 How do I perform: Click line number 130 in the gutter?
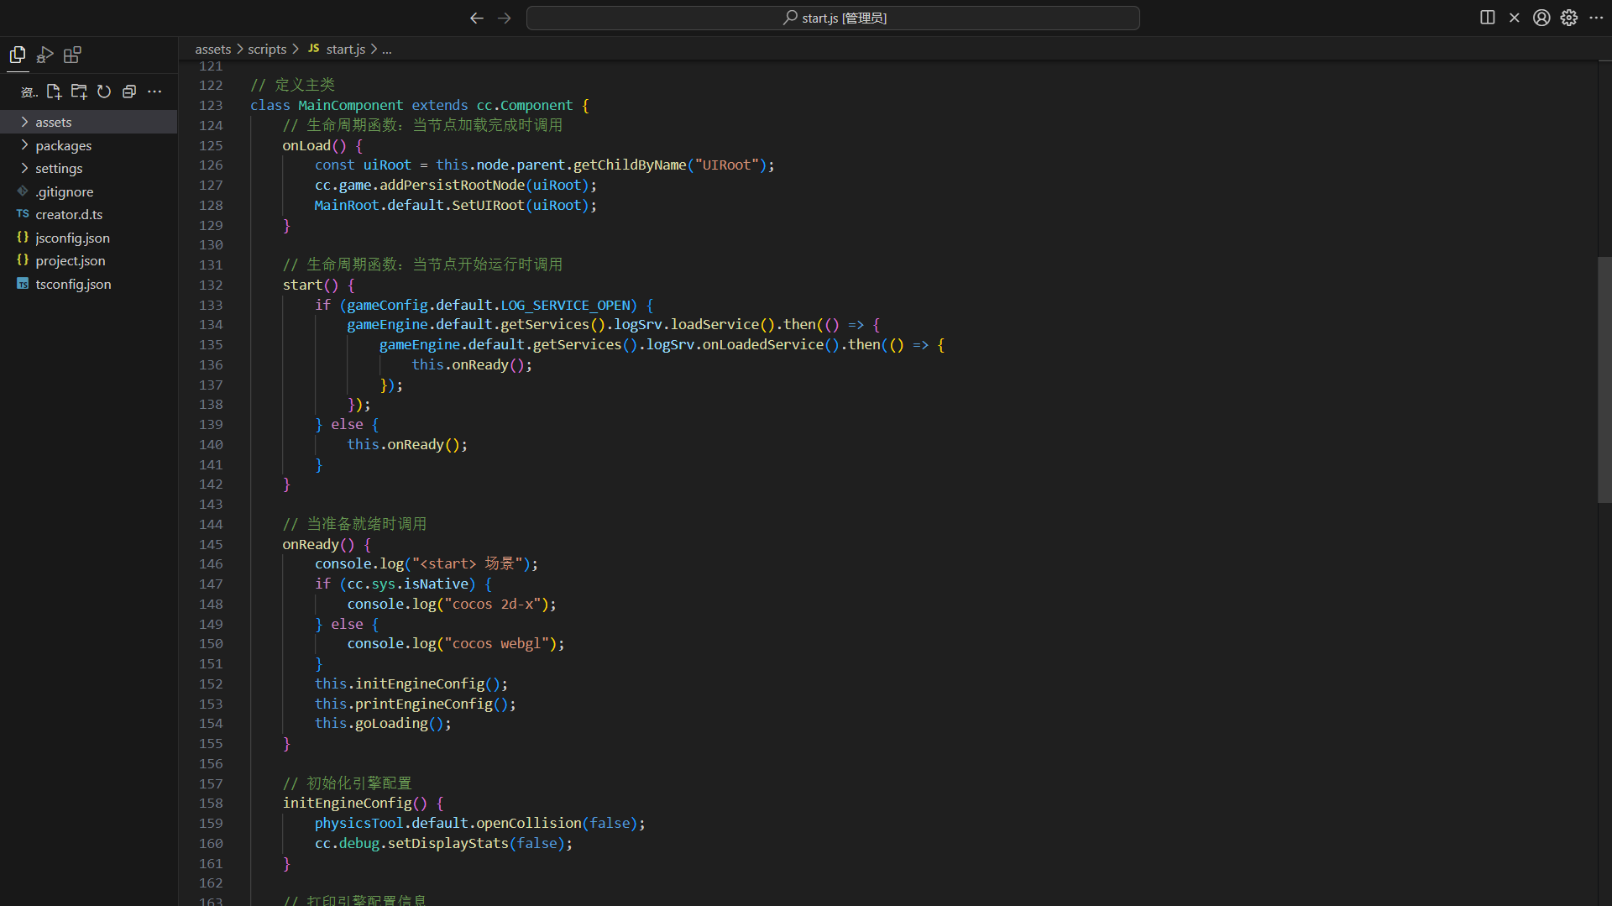211,245
